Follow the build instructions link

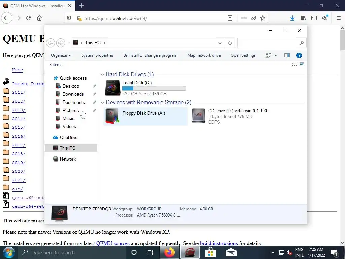tap(219, 243)
